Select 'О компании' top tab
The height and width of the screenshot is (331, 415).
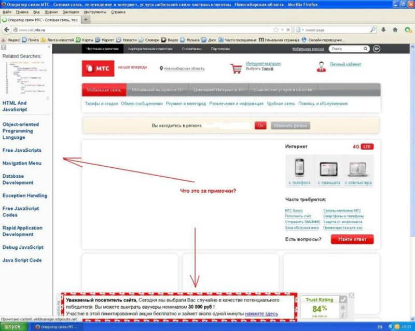191,49
